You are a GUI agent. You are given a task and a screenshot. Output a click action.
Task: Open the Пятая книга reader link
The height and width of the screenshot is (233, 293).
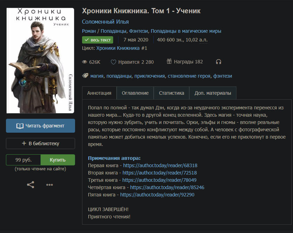pyautogui.click(x=157, y=195)
